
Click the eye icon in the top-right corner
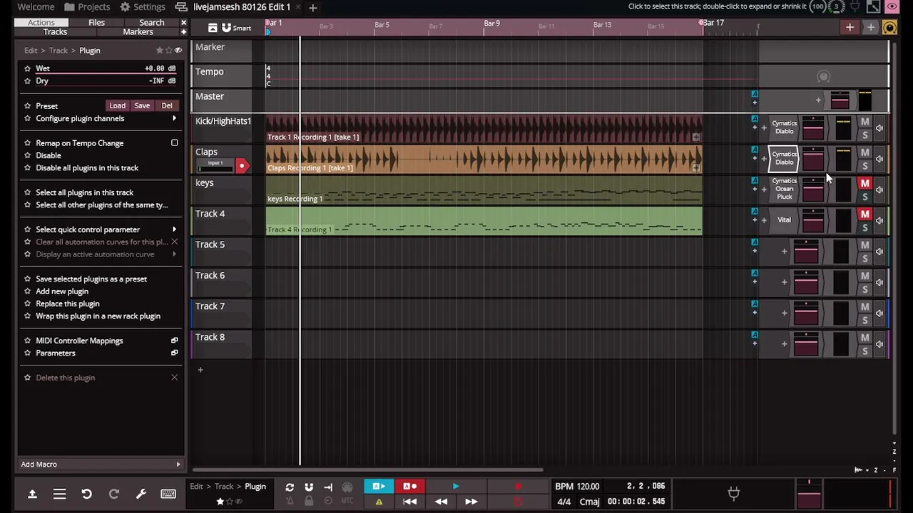click(x=892, y=7)
